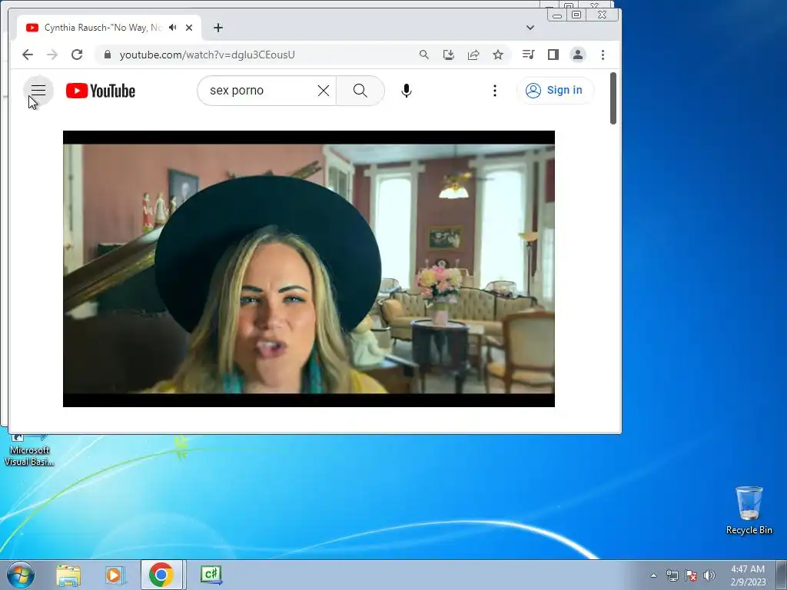This screenshot has width=787, height=590.
Task: Mute the tab via speaker icon
Action: point(173,28)
